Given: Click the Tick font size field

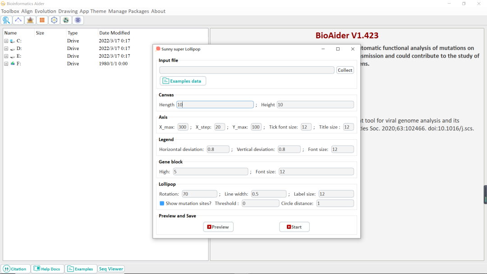Looking at the screenshot, I should coord(306,127).
